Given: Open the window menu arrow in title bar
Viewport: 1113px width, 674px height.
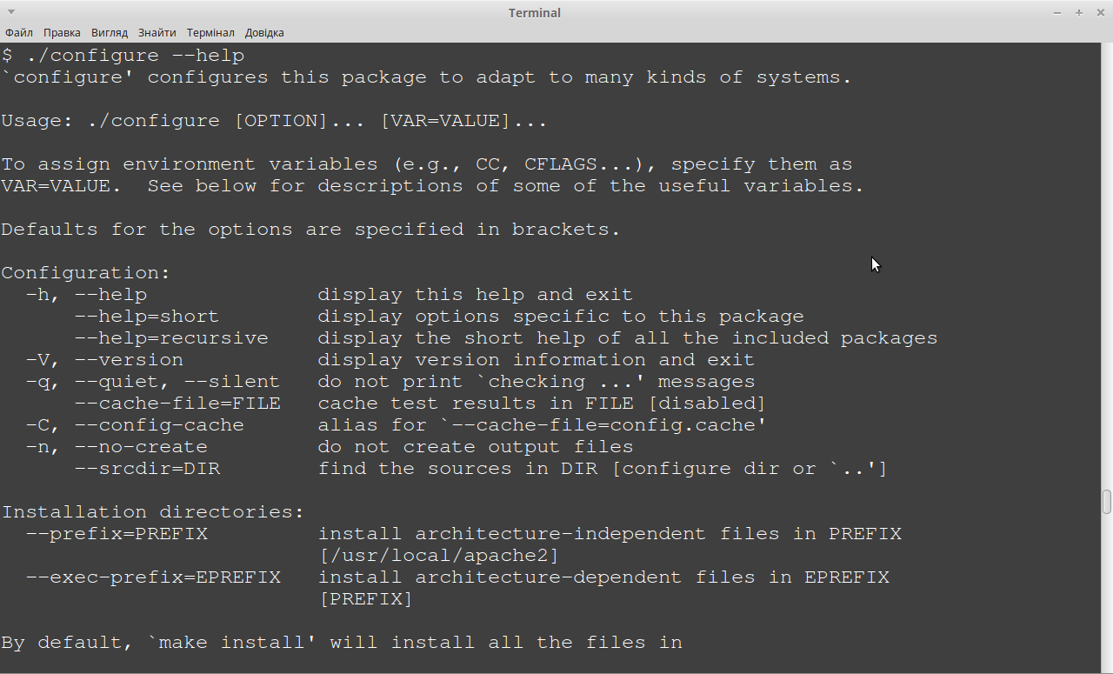Looking at the screenshot, I should click(10, 12).
